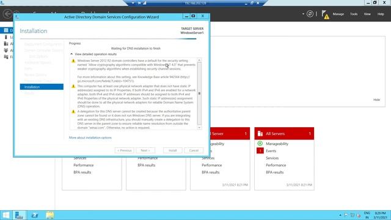This screenshot has height=220, width=391.
Task: Select the Local Server icon in sidebar
Action: 6,37
